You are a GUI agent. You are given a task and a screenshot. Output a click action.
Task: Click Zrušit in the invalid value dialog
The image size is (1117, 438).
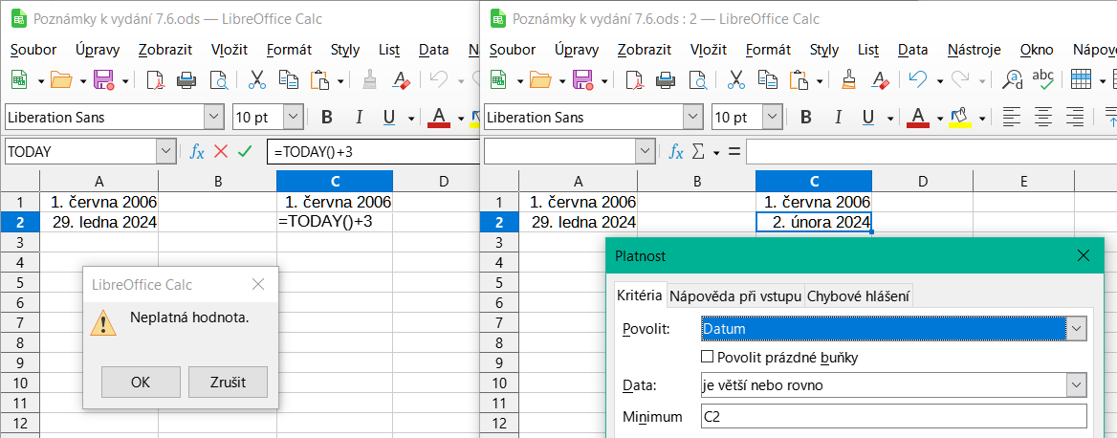click(228, 382)
